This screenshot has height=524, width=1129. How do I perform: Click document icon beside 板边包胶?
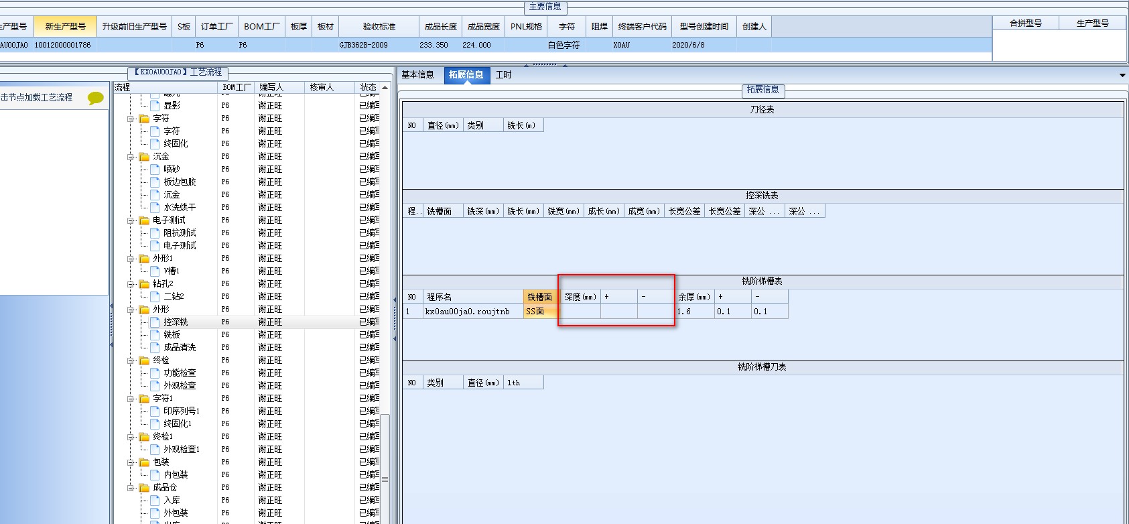tap(155, 182)
